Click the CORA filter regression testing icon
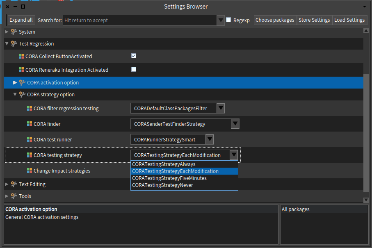This screenshot has height=248, width=372. tap(30, 108)
